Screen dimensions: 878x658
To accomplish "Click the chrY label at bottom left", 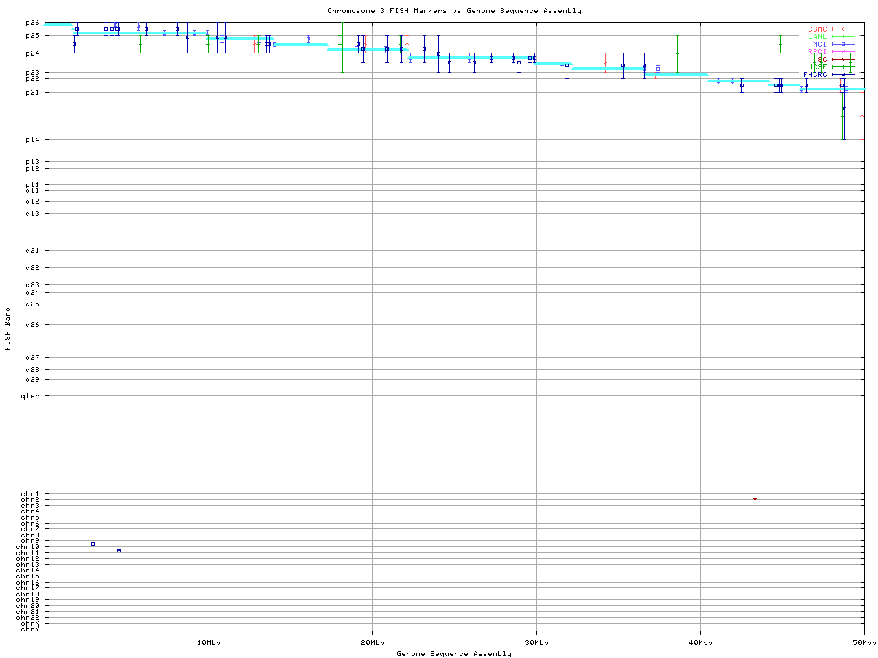I will [30, 629].
